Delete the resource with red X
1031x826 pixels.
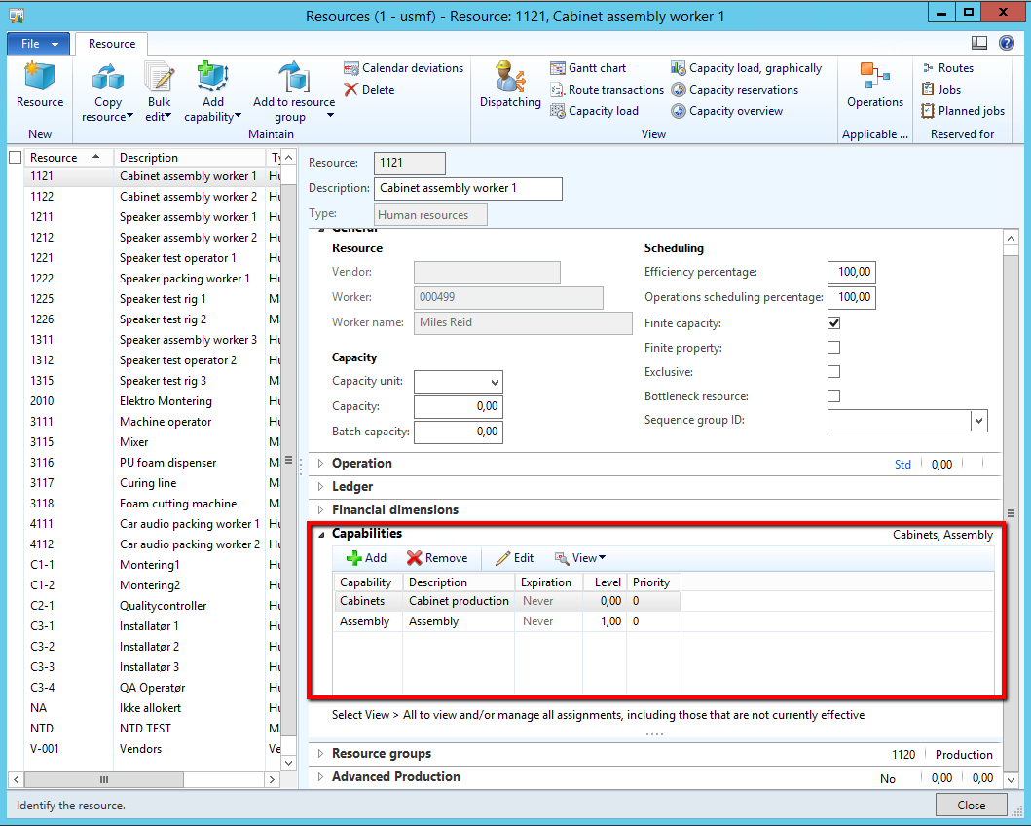pyautogui.click(x=352, y=90)
